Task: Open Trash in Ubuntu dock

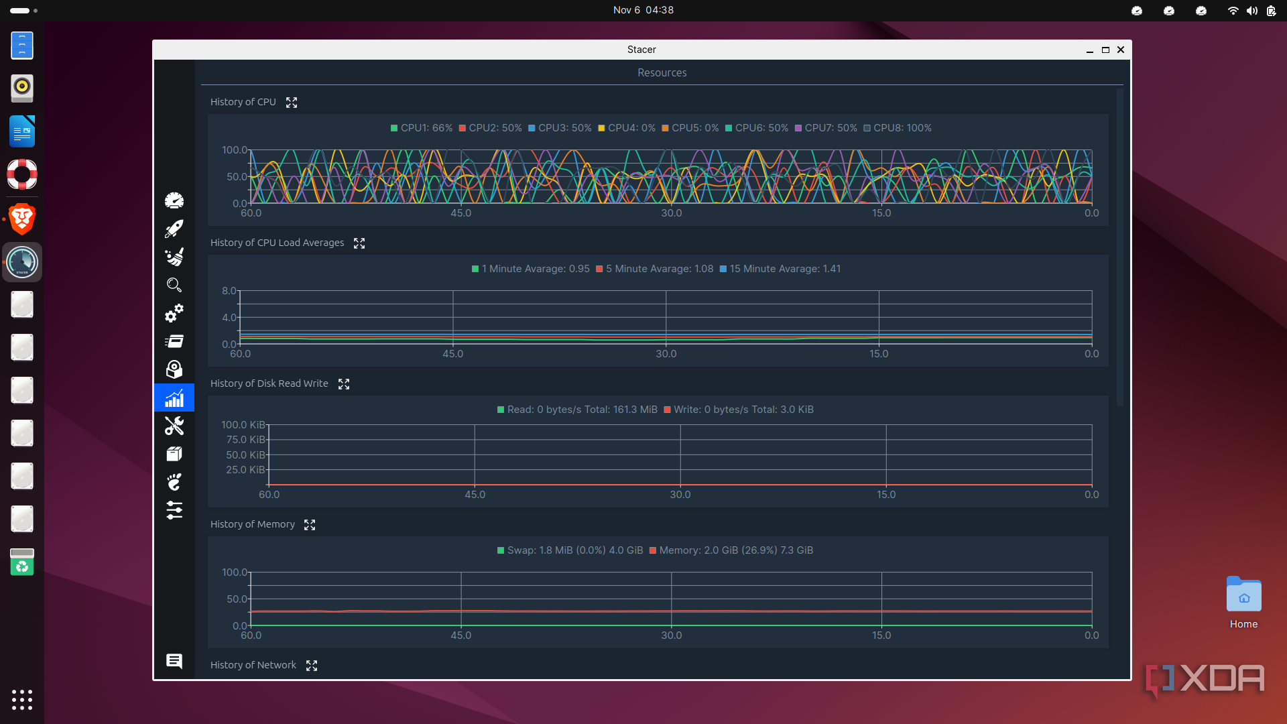Action: click(22, 562)
